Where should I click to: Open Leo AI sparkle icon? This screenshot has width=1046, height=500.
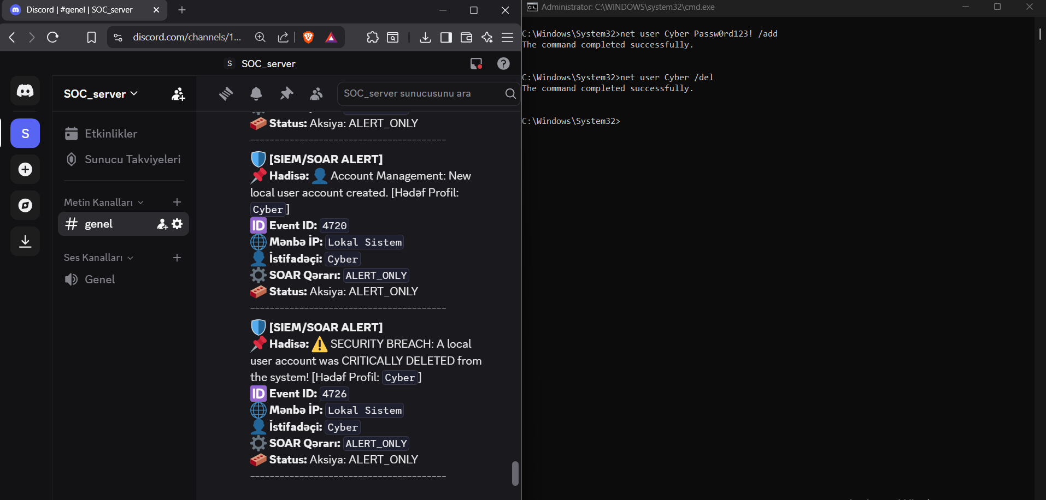pos(487,37)
